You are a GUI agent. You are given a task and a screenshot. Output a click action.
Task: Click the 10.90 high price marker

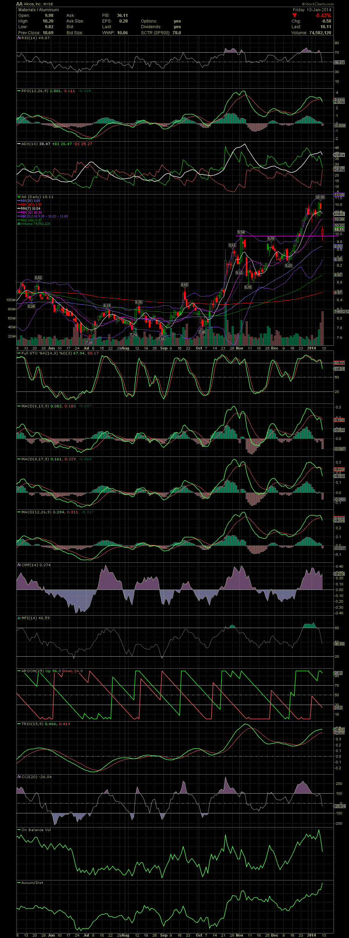[x=320, y=197]
